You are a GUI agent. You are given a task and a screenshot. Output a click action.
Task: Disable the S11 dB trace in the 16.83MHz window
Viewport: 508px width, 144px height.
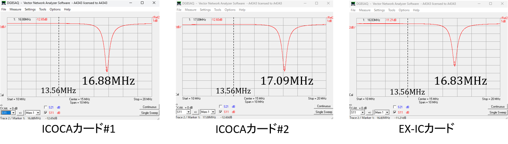[394, 112]
